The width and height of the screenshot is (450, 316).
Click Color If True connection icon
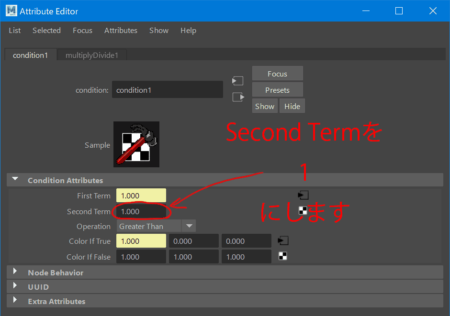[x=283, y=241]
